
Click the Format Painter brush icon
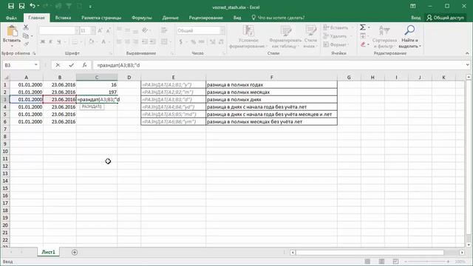26,44
